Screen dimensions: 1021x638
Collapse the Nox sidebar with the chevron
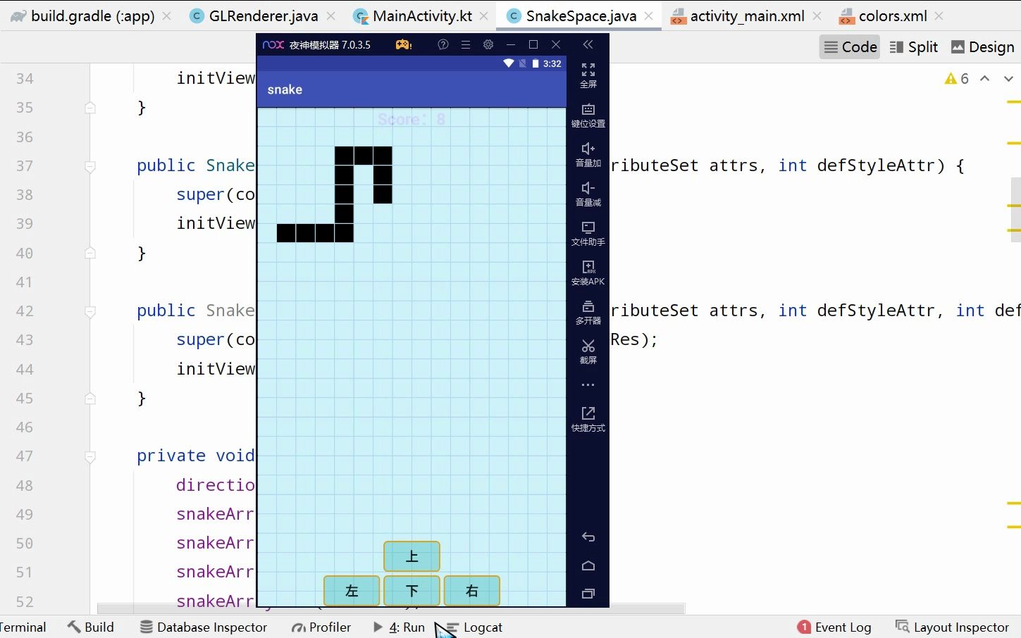pyautogui.click(x=588, y=44)
